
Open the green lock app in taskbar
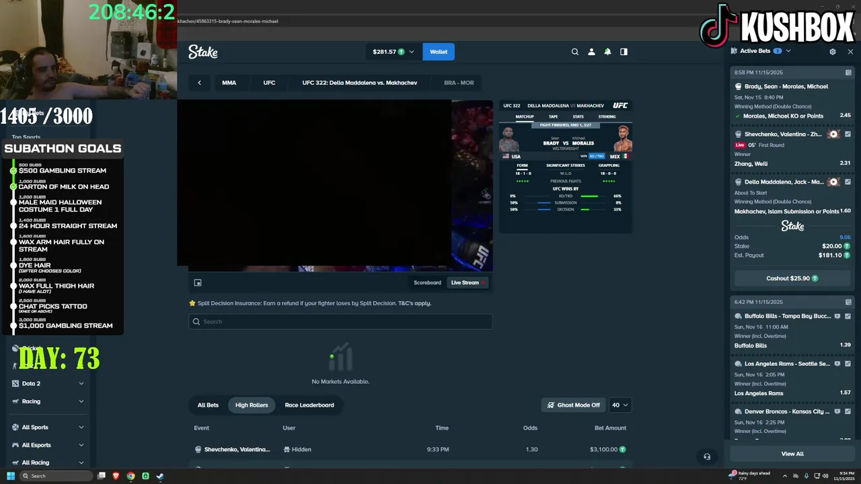coord(145,476)
